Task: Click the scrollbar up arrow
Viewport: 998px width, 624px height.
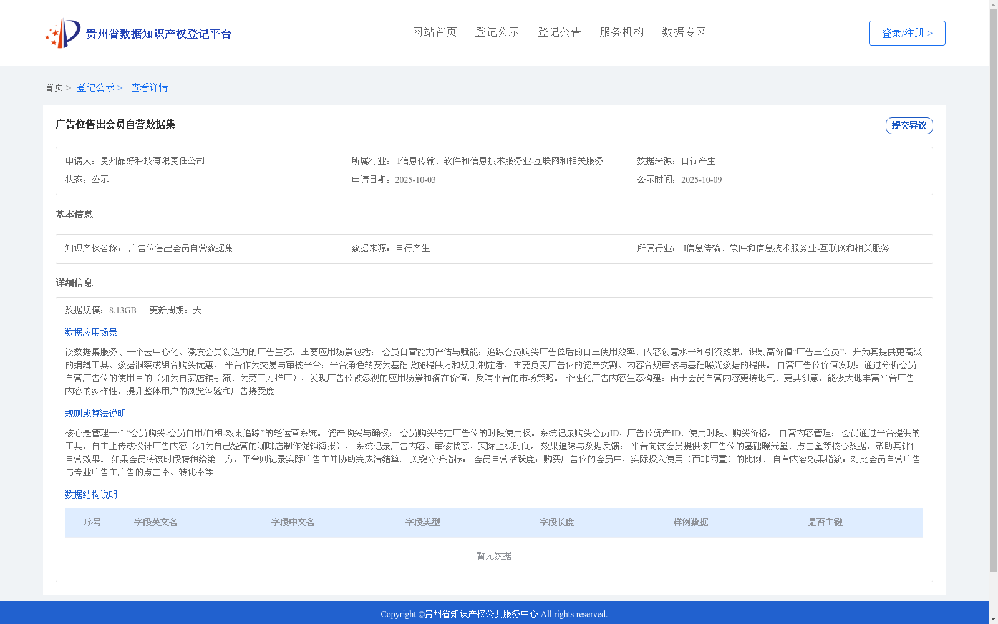Action: click(x=994, y=4)
